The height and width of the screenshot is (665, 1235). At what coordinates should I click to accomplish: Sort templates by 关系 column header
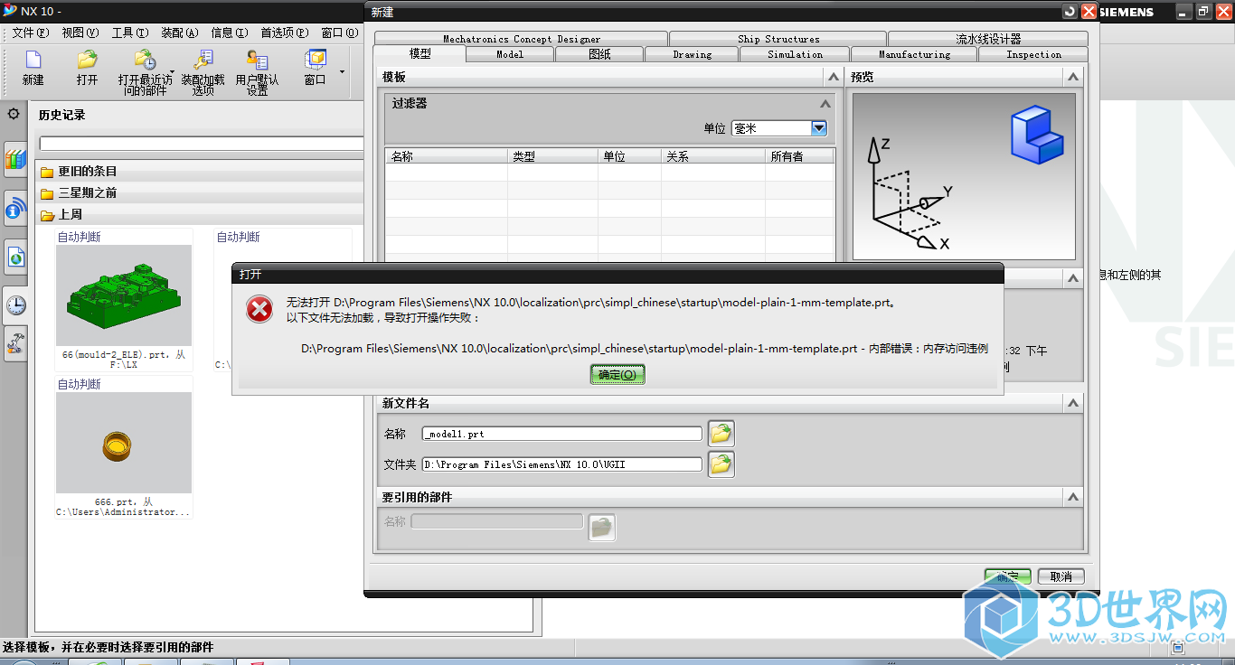coord(713,156)
